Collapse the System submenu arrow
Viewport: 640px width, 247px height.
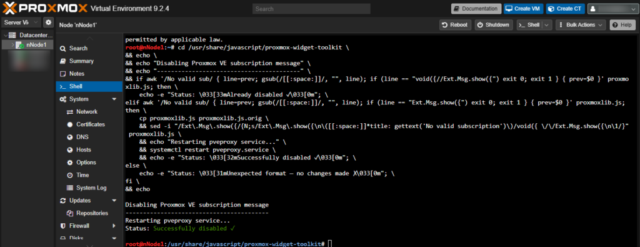[x=114, y=99]
